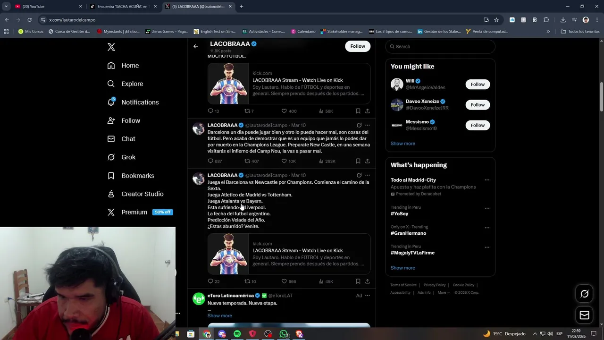Open Grok in the sidebar
Screen dimensions: 604x340
(121, 157)
